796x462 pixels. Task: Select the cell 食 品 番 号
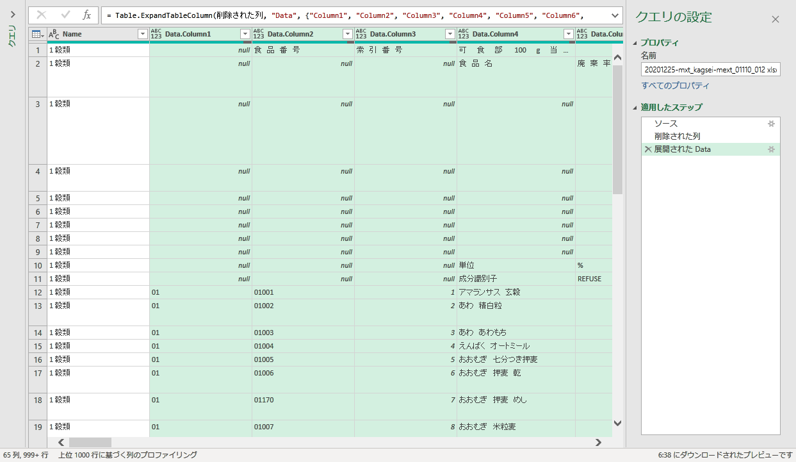303,50
